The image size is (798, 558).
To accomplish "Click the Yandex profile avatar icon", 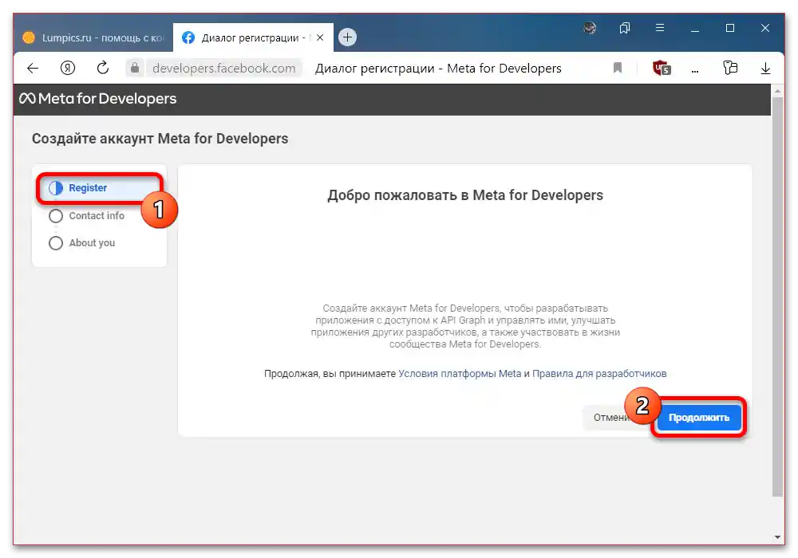I will click(x=591, y=28).
